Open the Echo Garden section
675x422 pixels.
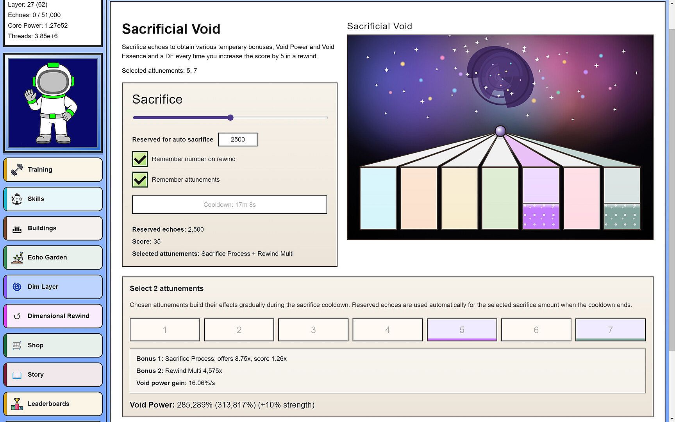[53, 257]
